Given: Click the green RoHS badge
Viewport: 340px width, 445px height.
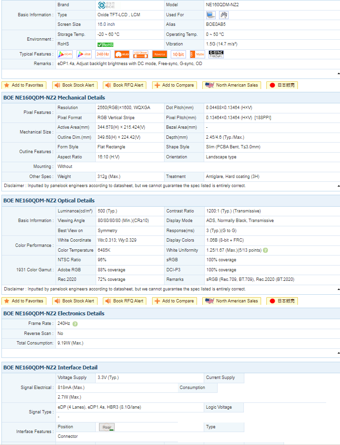Looking at the screenshot, I should pyautogui.click(x=105, y=44).
